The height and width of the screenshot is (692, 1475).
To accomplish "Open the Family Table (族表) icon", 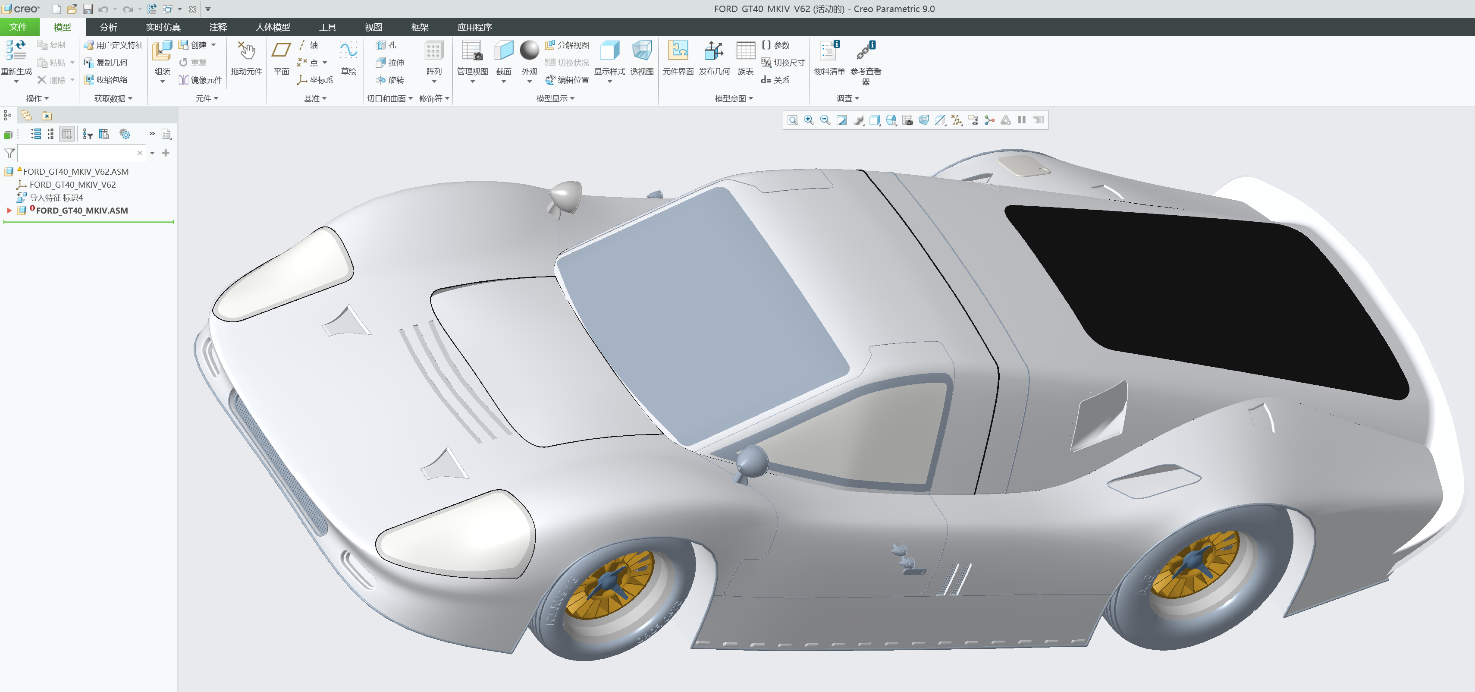I will pos(746,50).
